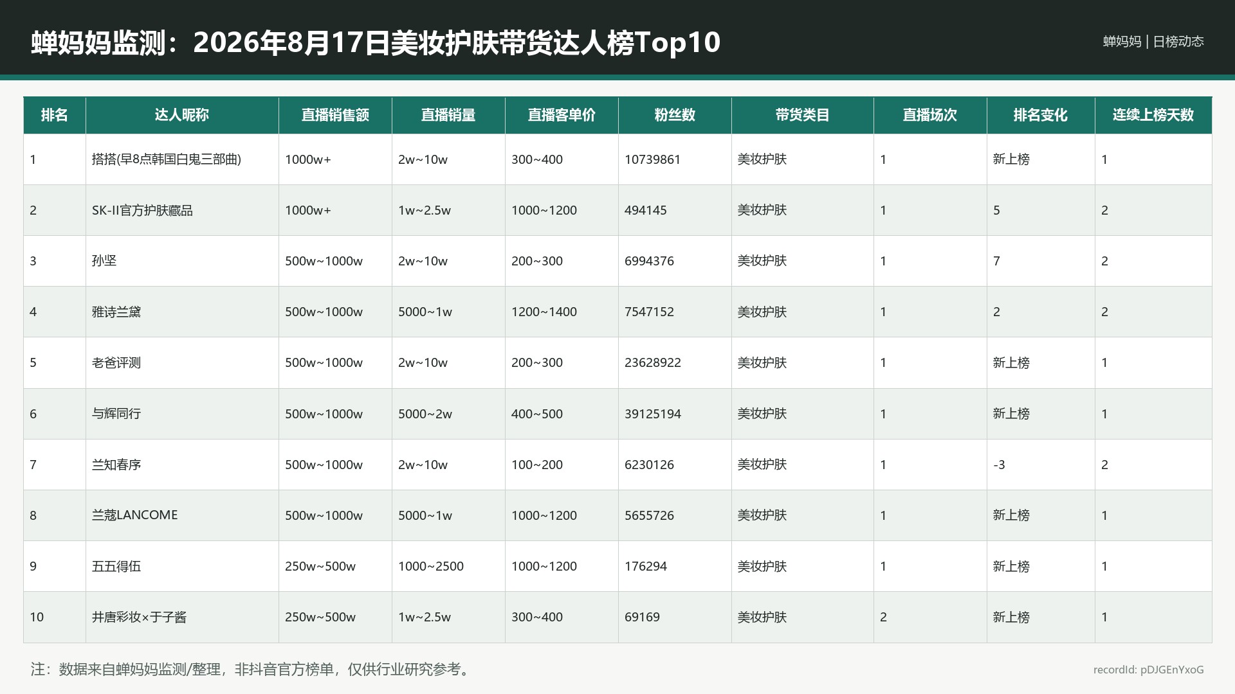Image resolution: width=1235 pixels, height=694 pixels.
Task: Click fan count 5655726
Action: pyautogui.click(x=649, y=515)
